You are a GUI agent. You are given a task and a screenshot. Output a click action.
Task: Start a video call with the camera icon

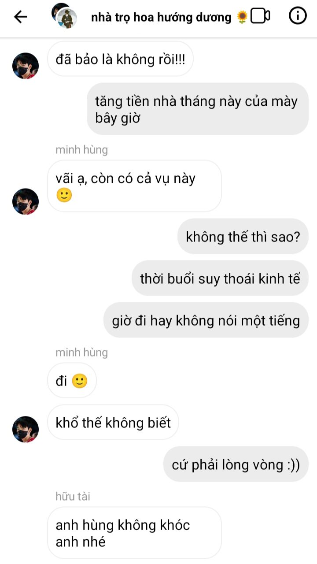click(x=260, y=17)
